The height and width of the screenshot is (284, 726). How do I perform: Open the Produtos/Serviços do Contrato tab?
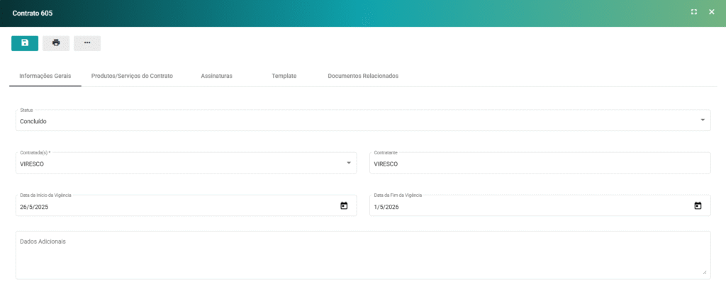[x=132, y=76]
